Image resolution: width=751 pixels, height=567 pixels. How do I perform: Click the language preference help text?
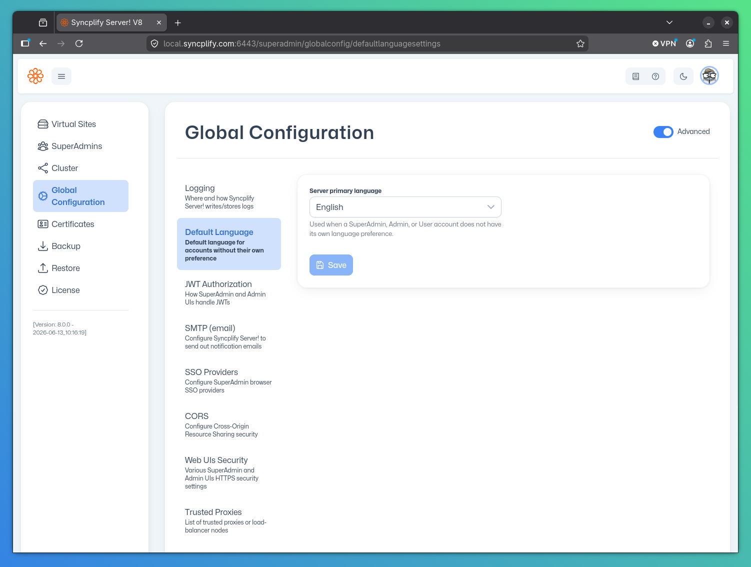point(405,229)
